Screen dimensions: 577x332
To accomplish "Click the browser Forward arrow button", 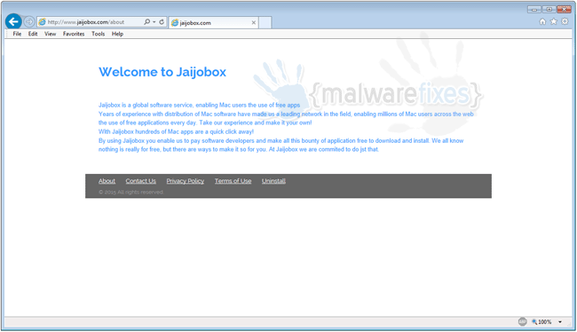I will 29,22.
